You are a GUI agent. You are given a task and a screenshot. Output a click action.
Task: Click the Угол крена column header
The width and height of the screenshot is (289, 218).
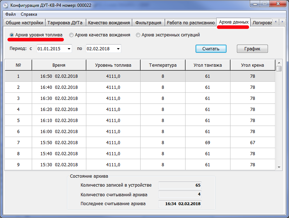253,65
